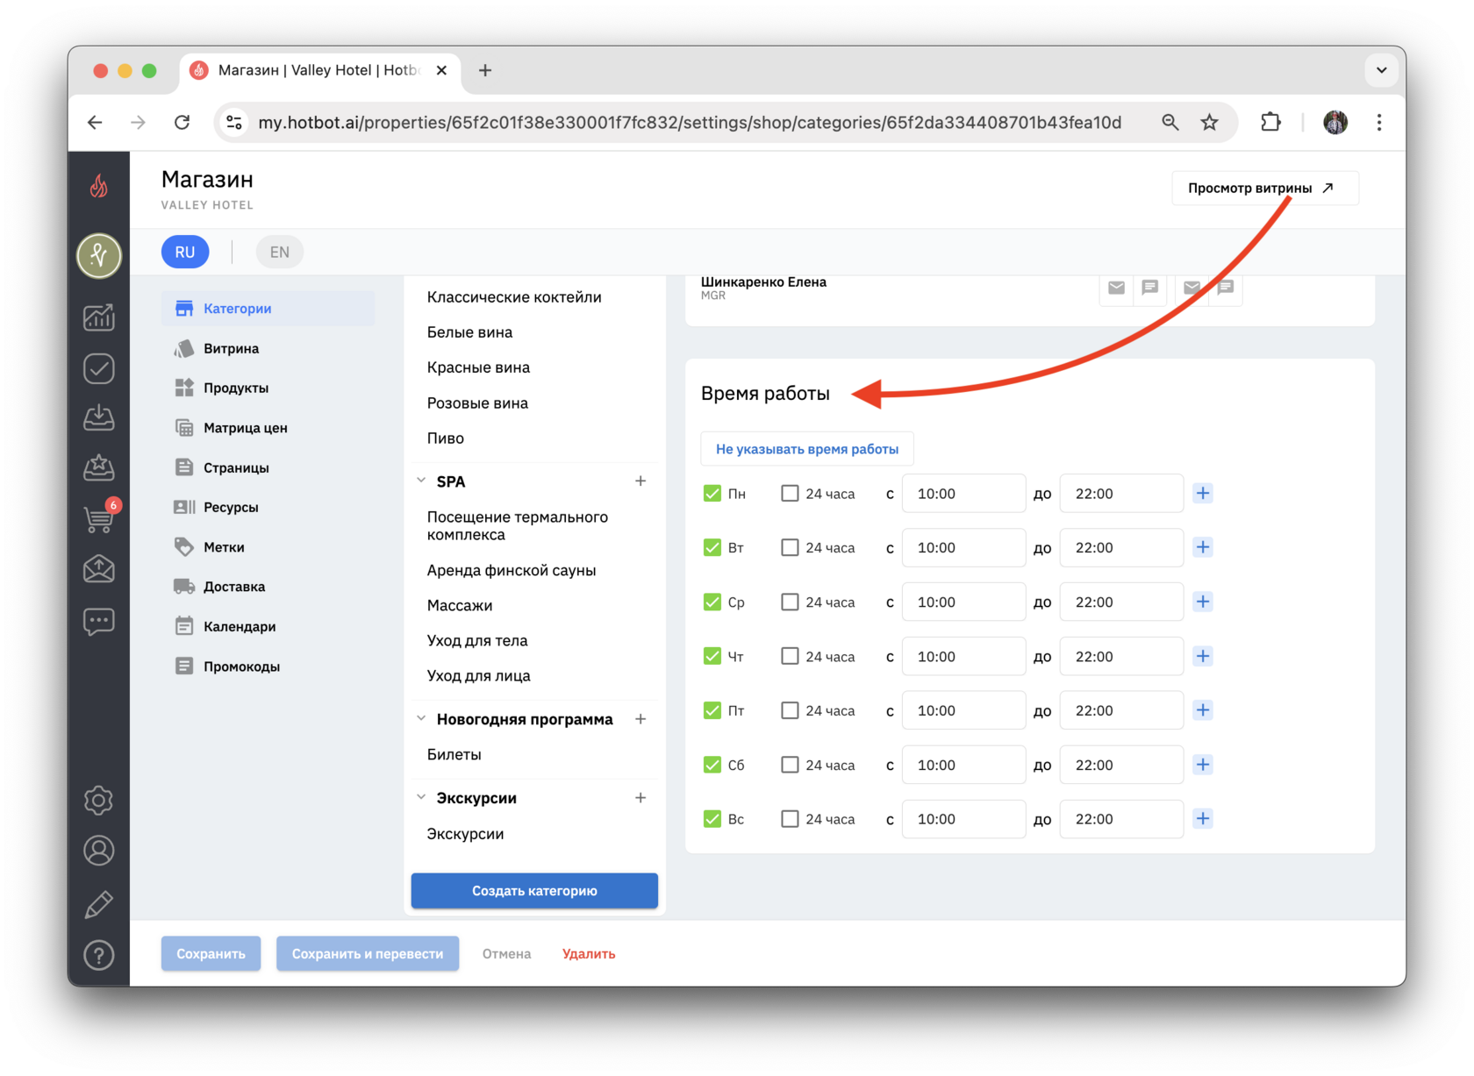Click the Создать категорию button
The height and width of the screenshot is (1076, 1474).
tap(534, 891)
